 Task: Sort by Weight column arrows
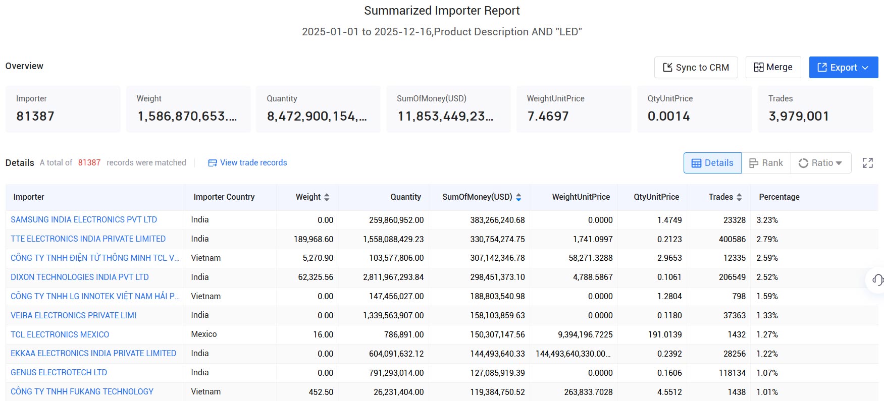pyautogui.click(x=327, y=197)
